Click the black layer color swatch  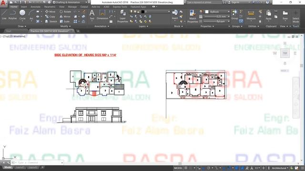tap(143, 11)
